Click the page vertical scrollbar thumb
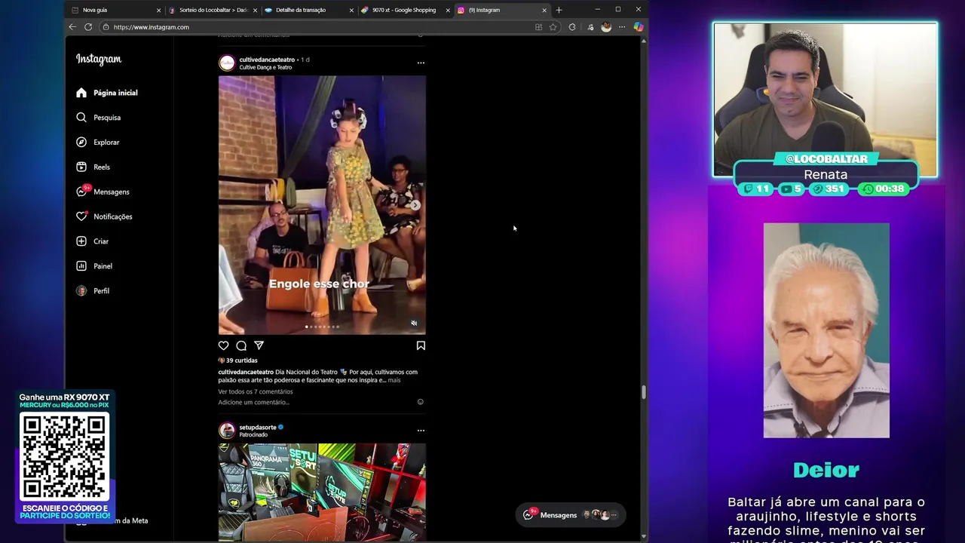The image size is (965, 543). [x=643, y=392]
